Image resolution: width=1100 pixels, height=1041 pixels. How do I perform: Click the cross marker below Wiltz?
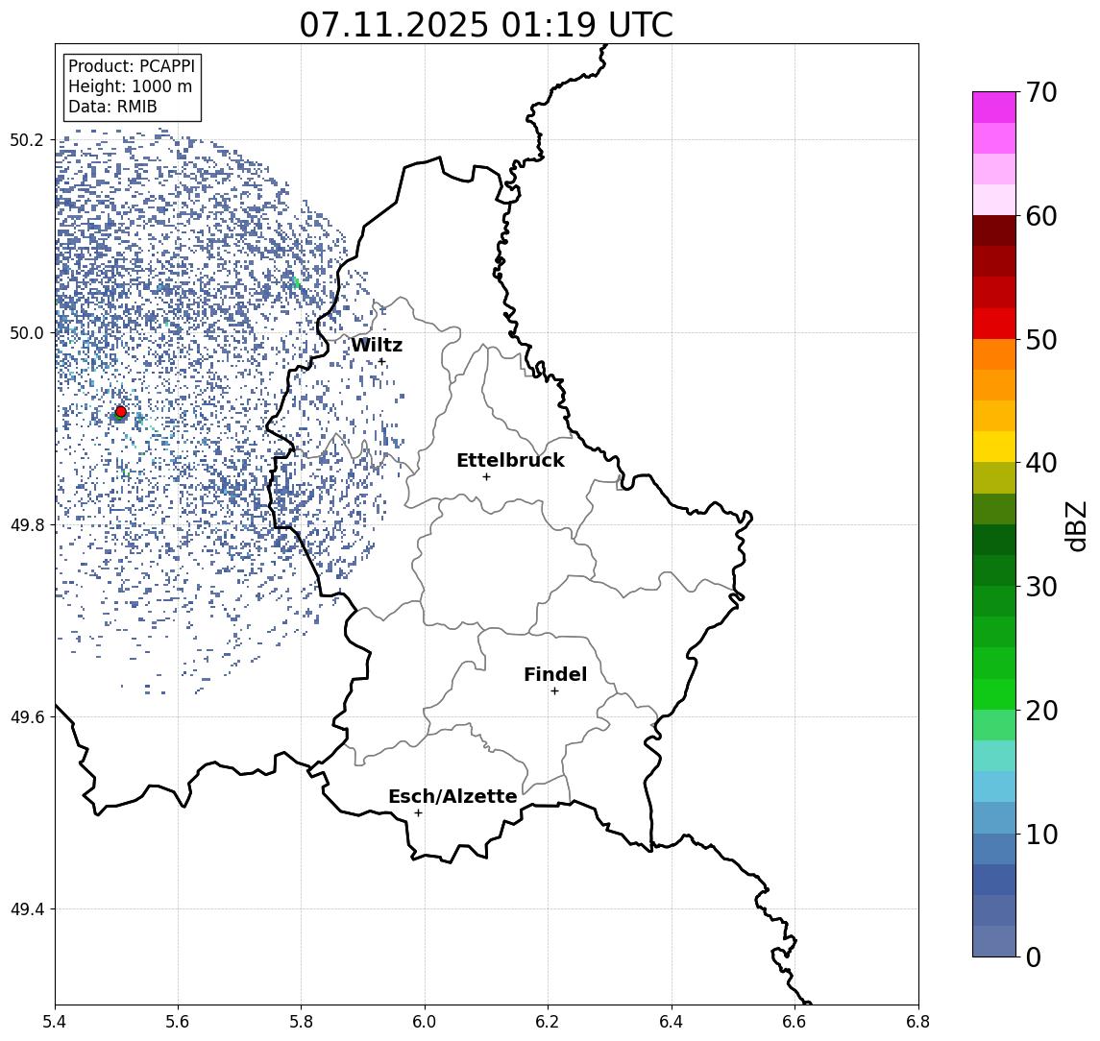(381, 361)
